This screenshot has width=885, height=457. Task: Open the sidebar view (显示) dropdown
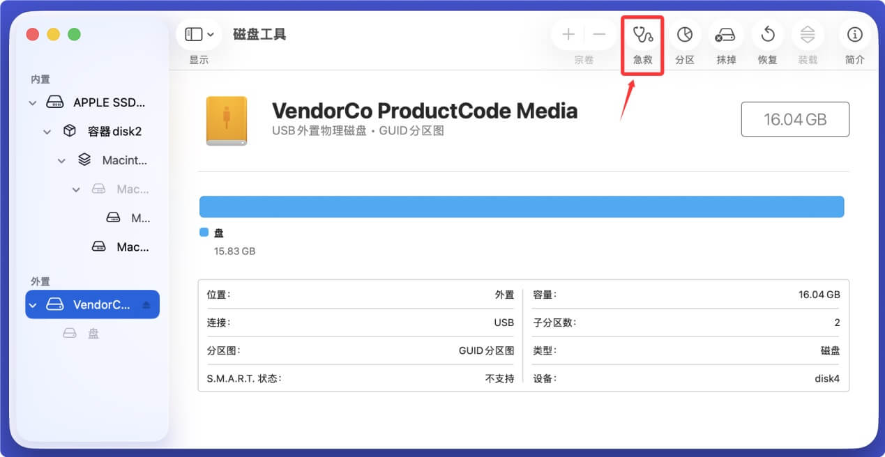pyautogui.click(x=199, y=33)
